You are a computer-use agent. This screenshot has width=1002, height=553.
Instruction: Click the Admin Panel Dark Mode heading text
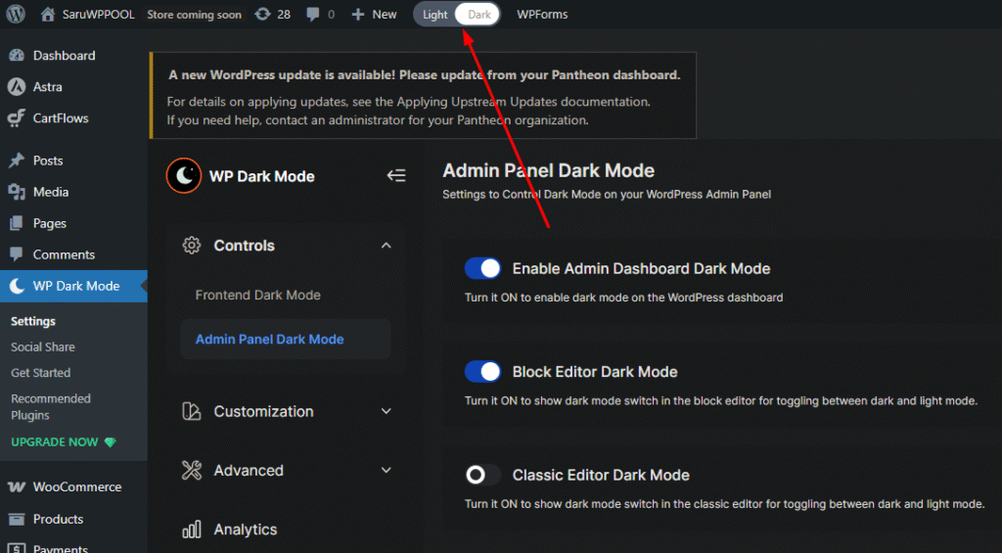(x=548, y=170)
